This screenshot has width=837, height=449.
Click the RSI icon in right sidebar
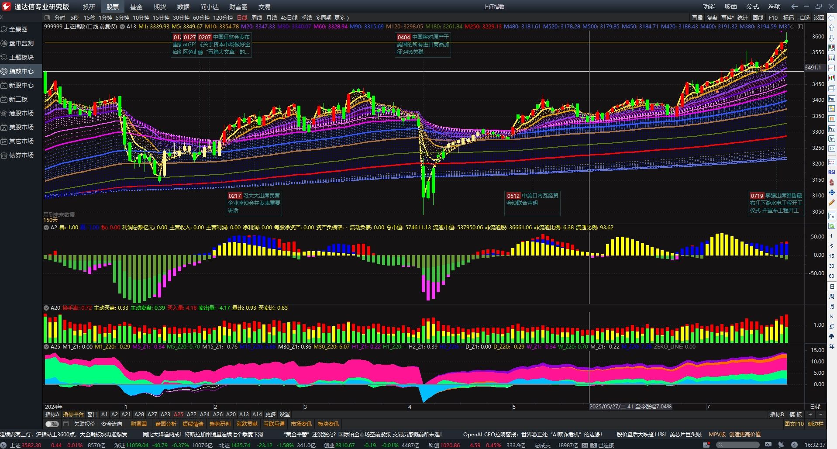(831, 172)
